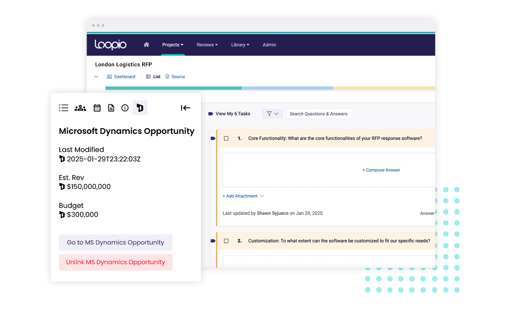Select the Microsoft Dynamics panel icon

tap(140, 108)
